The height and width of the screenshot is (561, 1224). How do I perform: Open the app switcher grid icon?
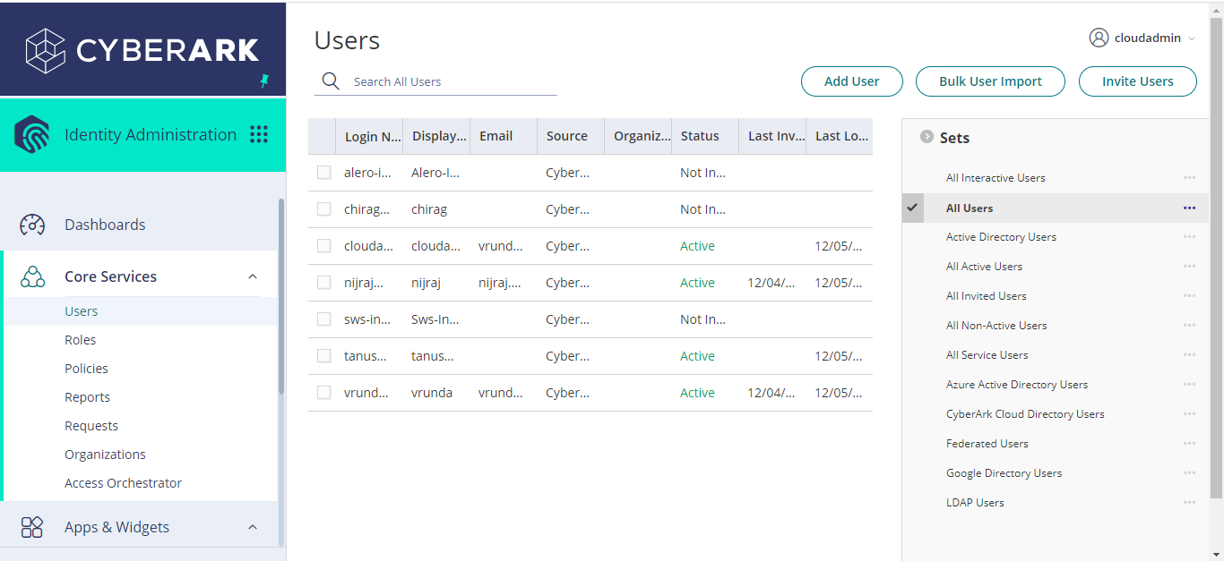[x=259, y=134]
